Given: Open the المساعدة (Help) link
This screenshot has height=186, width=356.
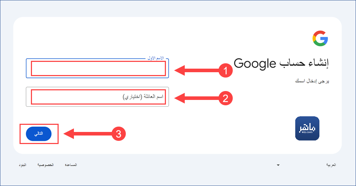Looking at the screenshot, I should pos(71,165).
